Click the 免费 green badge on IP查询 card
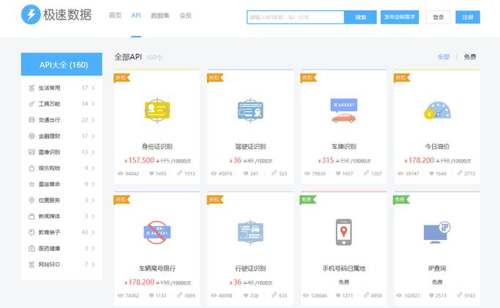500x308 pixels. [x=401, y=200]
